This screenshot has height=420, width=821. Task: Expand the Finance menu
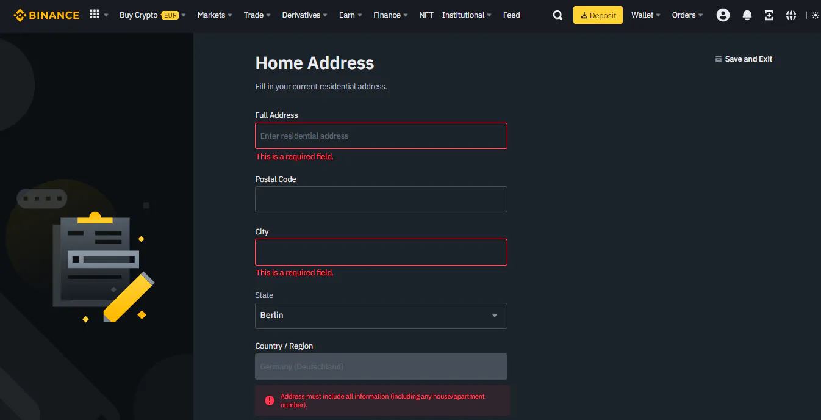coord(391,15)
